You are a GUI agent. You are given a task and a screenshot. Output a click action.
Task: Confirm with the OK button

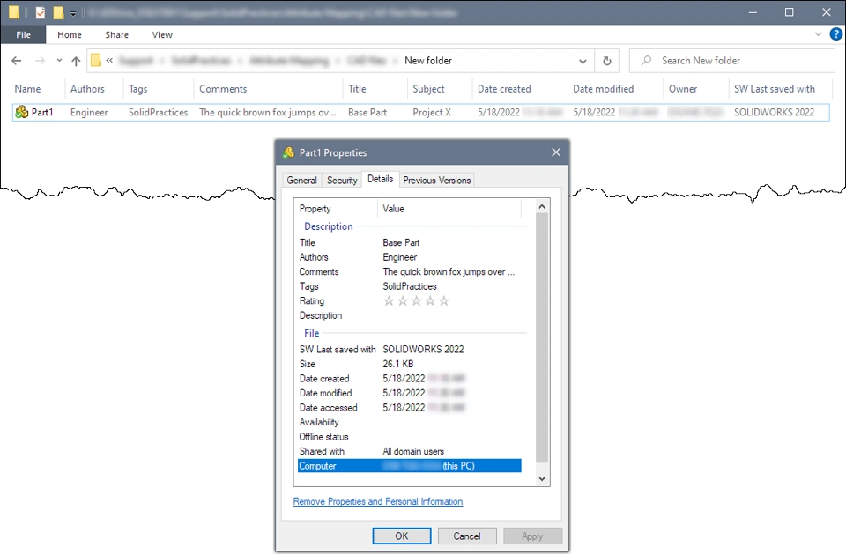(x=402, y=536)
